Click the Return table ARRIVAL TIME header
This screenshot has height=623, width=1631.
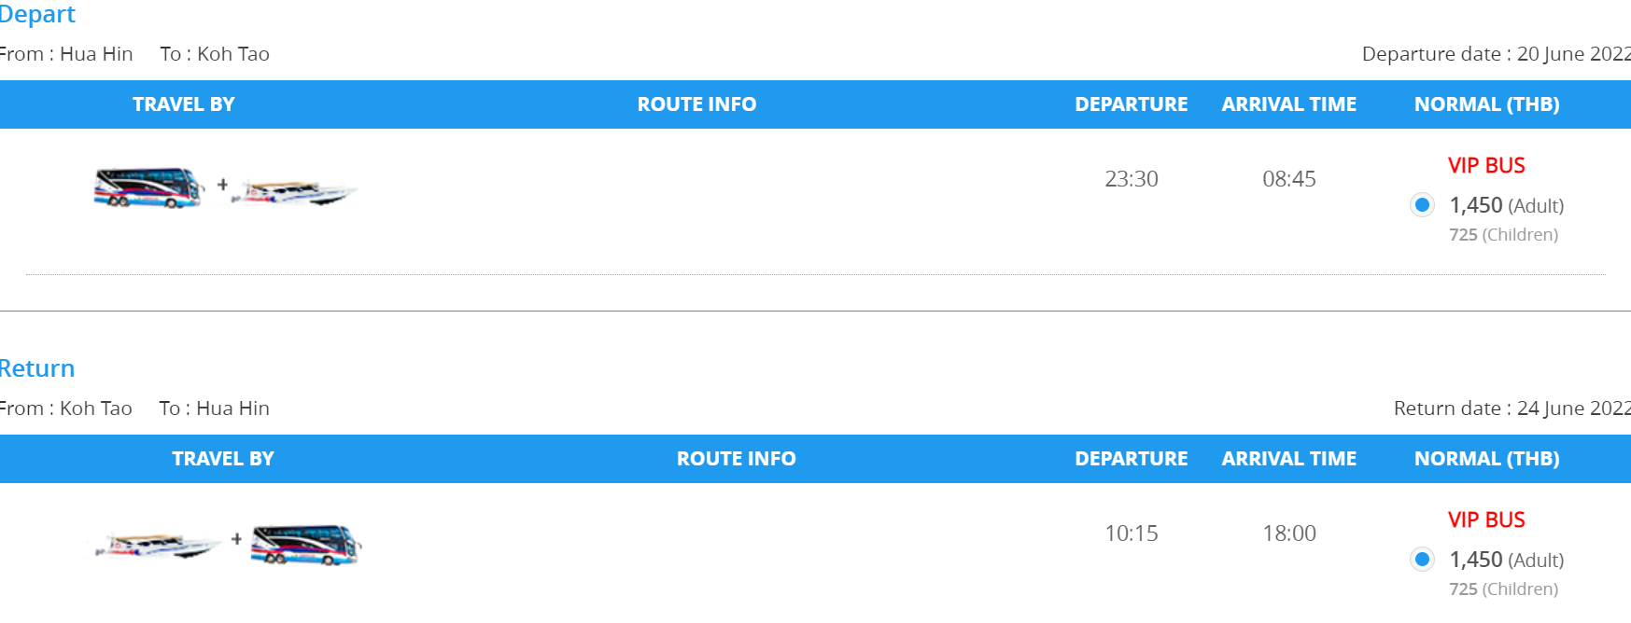pos(1289,459)
